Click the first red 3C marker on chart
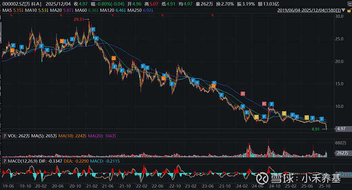 pos(242,94)
